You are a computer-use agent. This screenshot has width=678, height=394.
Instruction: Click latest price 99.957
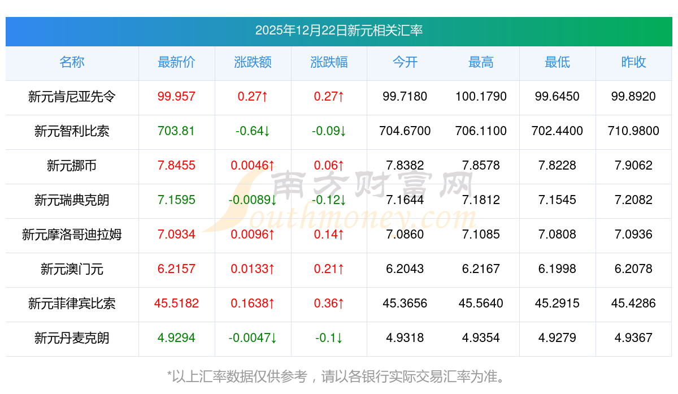coord(176,97)
